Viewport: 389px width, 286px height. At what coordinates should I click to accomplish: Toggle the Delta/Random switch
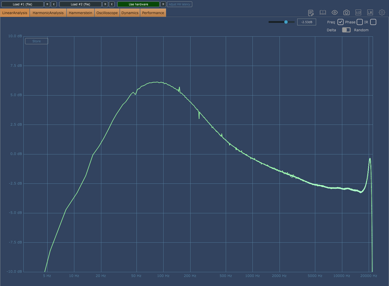coord(346,30)
